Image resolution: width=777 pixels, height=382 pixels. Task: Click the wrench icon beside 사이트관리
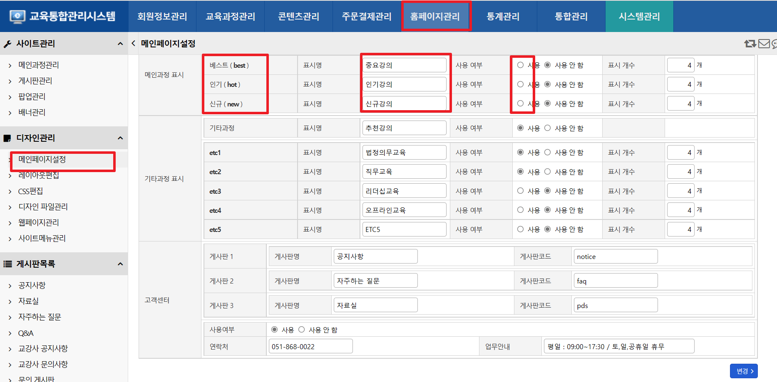(x=7, y=44)
